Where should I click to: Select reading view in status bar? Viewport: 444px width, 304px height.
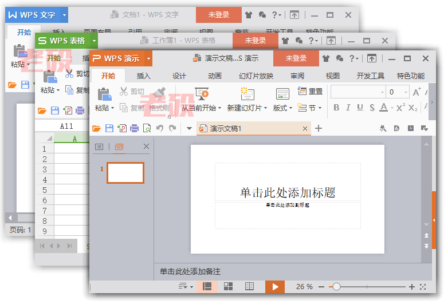[249, 287]
